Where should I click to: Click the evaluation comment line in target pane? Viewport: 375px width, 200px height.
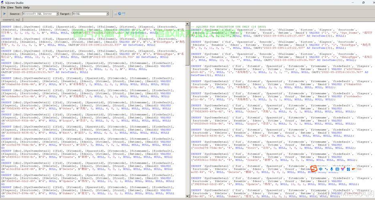tap(228, 27)
